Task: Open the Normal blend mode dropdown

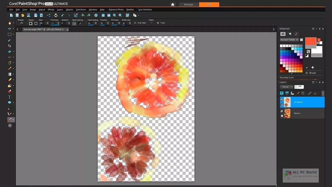Action: [287, 87]
